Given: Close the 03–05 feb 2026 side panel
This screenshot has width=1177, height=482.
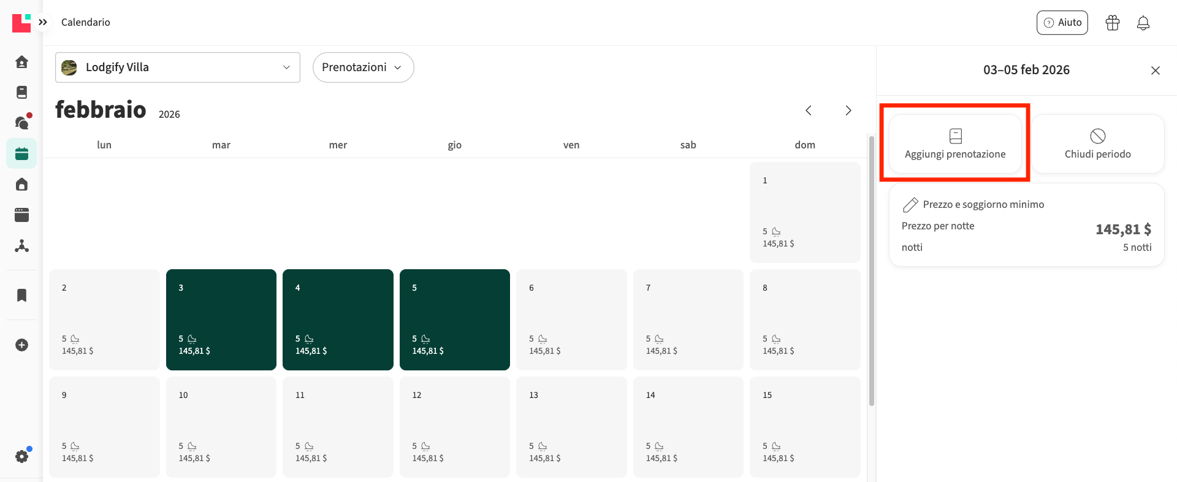Looking at the screenshot, I should [x=1155, y=71].
